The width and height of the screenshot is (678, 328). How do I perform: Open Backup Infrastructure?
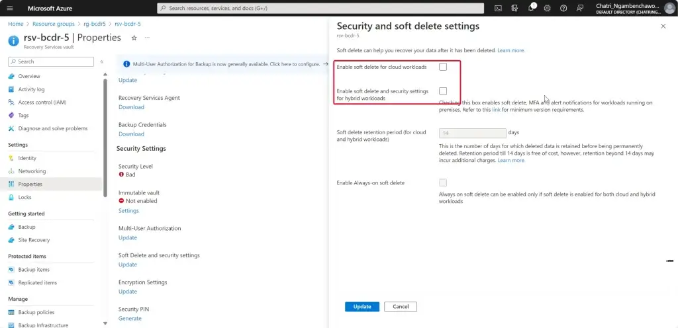[x=43, y=325]
